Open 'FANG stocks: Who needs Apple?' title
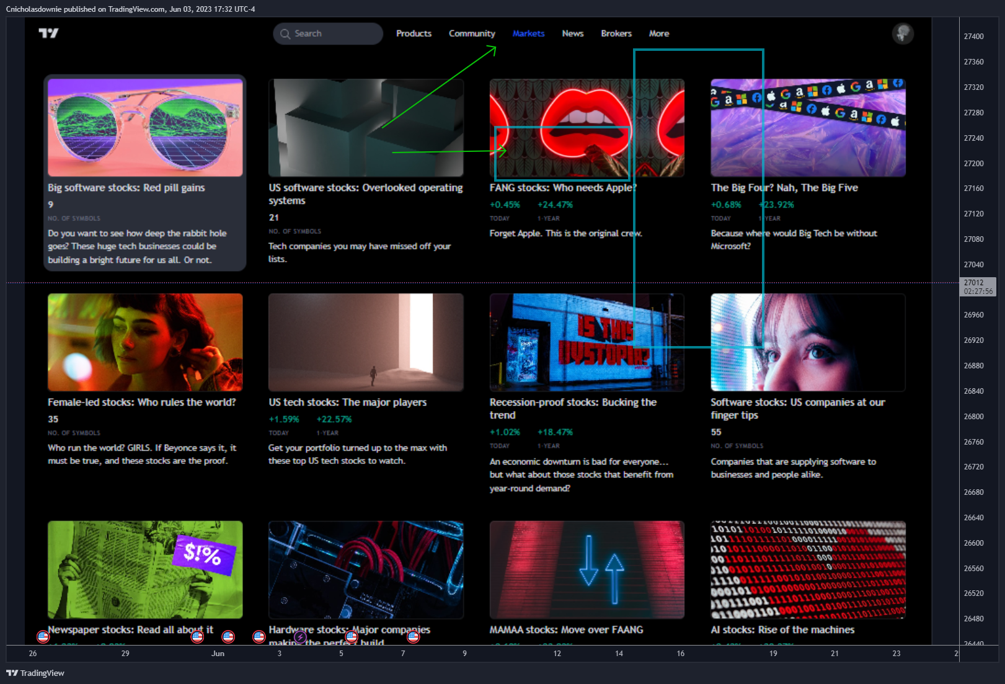 coord(563,188)
